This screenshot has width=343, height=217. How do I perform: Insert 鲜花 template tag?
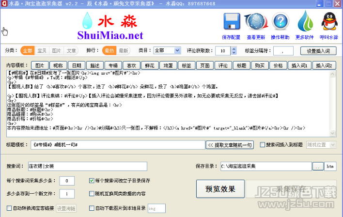(150, 65)
